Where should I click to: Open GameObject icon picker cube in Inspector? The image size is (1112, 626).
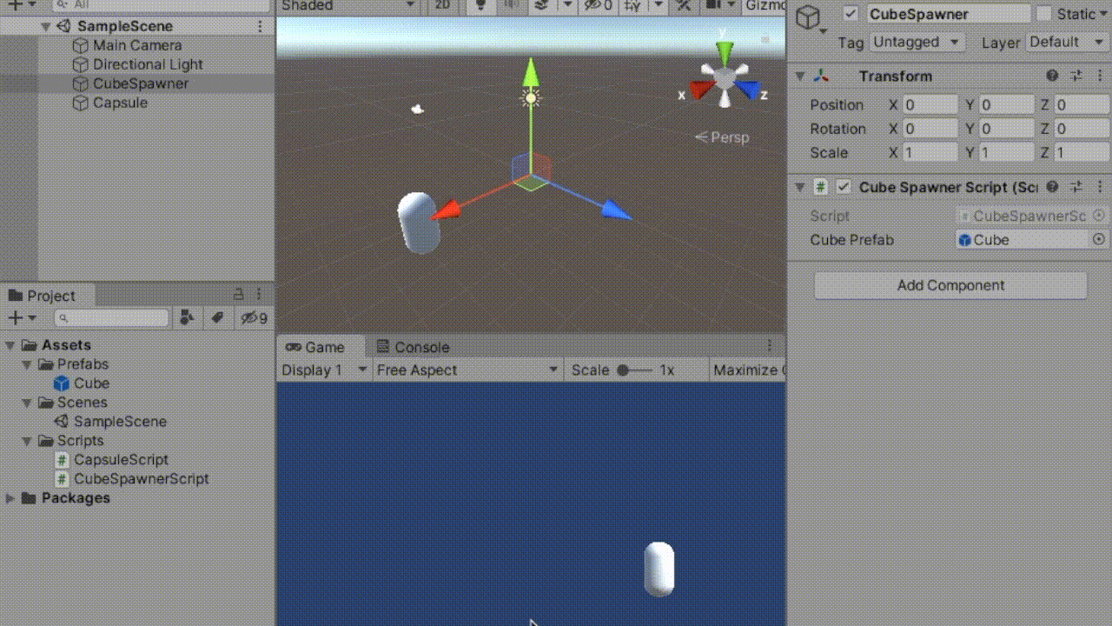[x=810, y=17]
